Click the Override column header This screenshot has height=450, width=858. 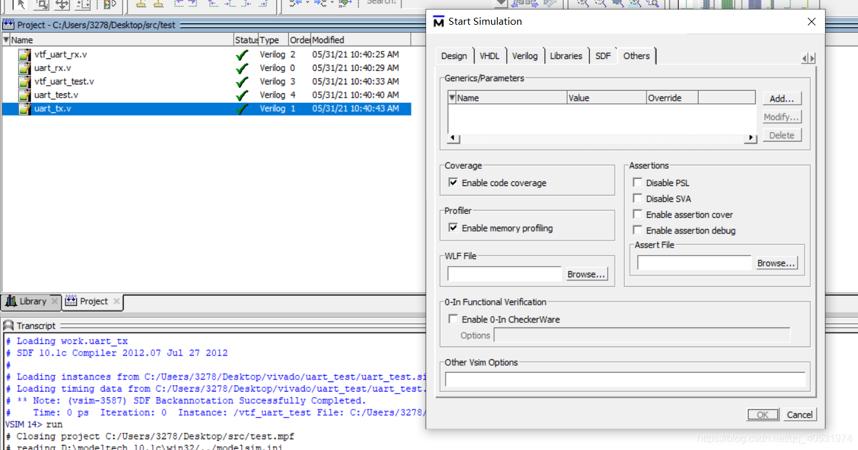(x=672, y=98)
